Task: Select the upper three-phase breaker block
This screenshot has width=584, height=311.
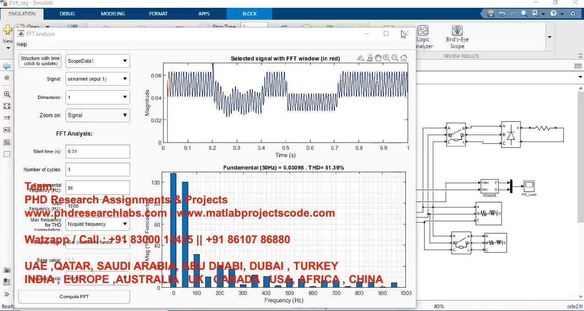Action: (456, 134)
